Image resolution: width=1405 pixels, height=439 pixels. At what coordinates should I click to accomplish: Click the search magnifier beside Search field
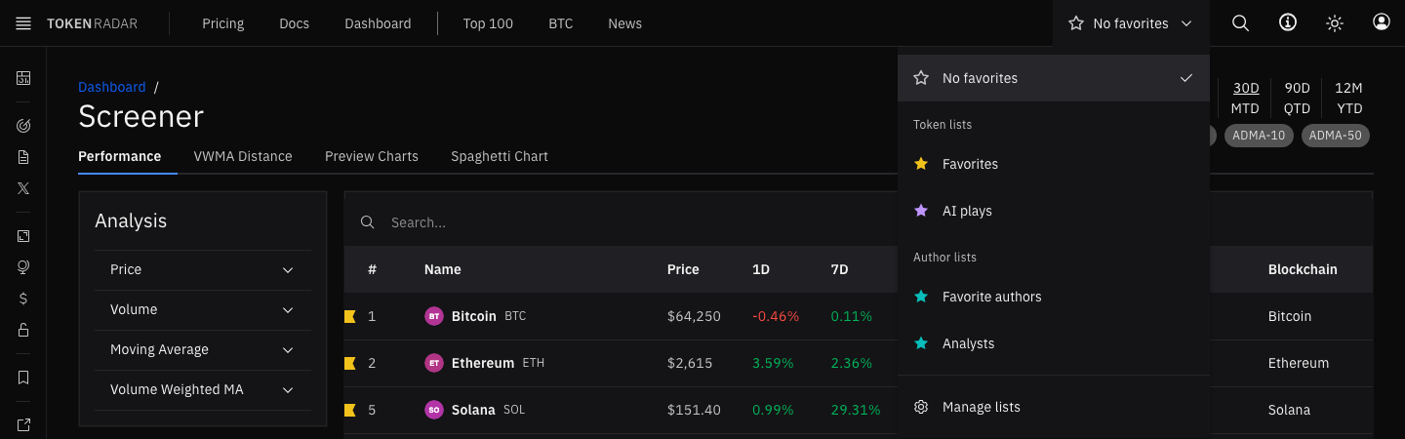click(368, 222)
